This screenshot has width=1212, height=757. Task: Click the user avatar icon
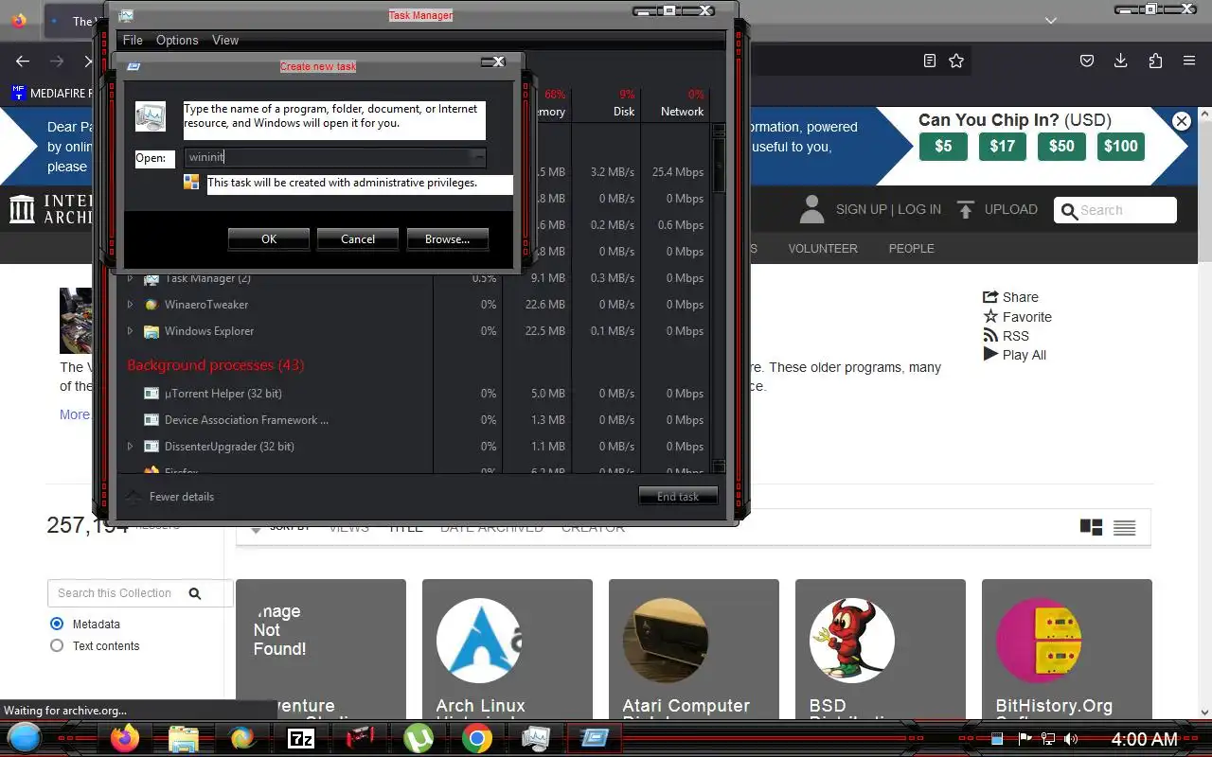tap(811, 209)
